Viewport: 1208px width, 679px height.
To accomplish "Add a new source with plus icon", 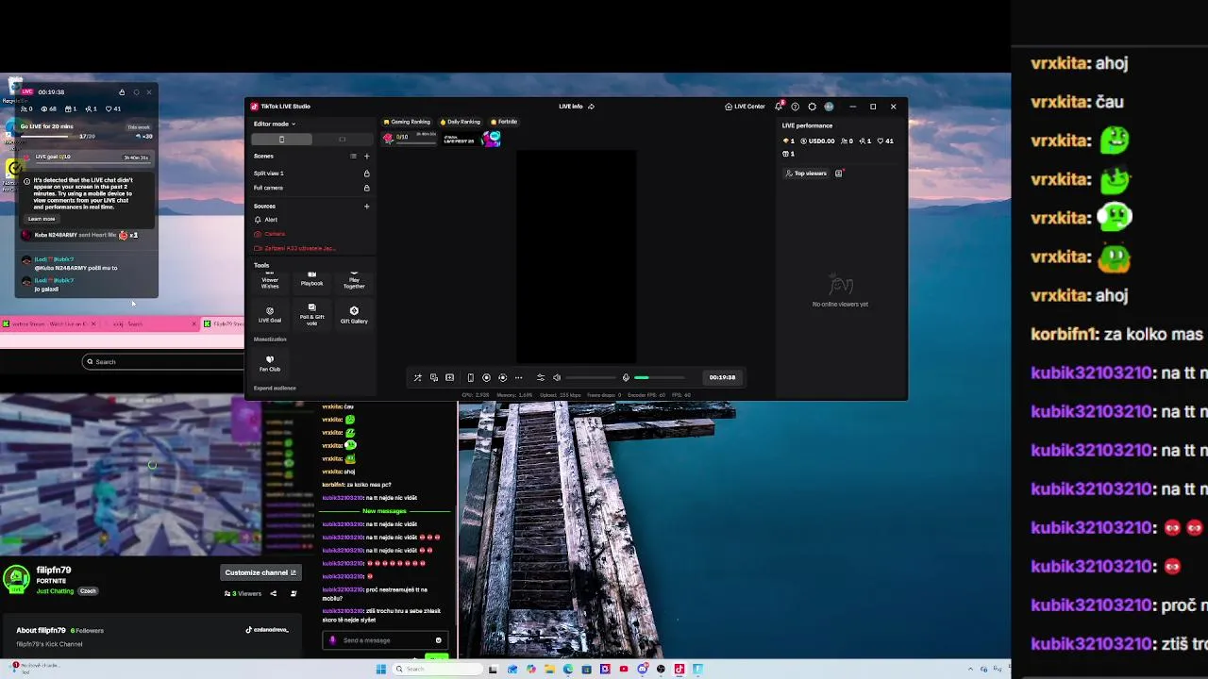I will (367, 207).
